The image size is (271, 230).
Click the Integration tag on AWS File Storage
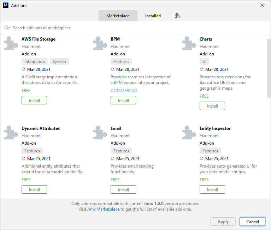35,62
